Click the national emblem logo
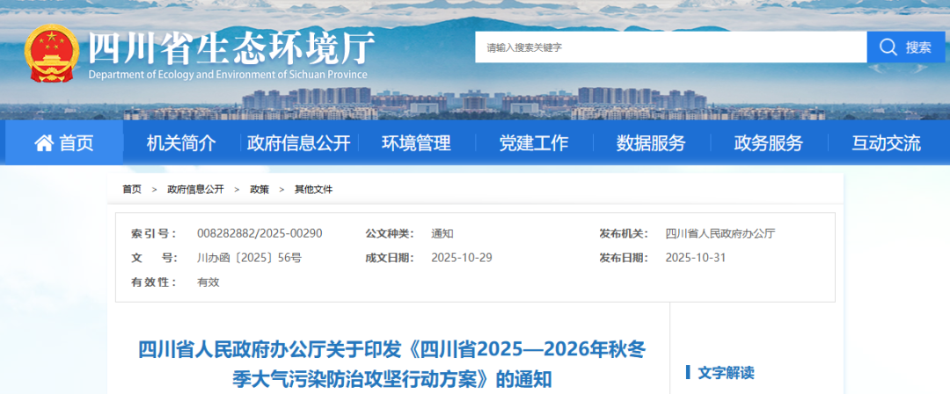950x394 pixels. 52,53
